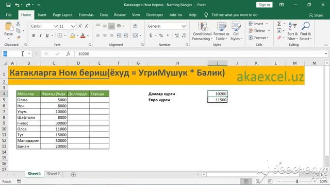This screenshot has width=330, height=185.
Task: Click the Fill Color bucket icon
Action: tap(73, 35)
